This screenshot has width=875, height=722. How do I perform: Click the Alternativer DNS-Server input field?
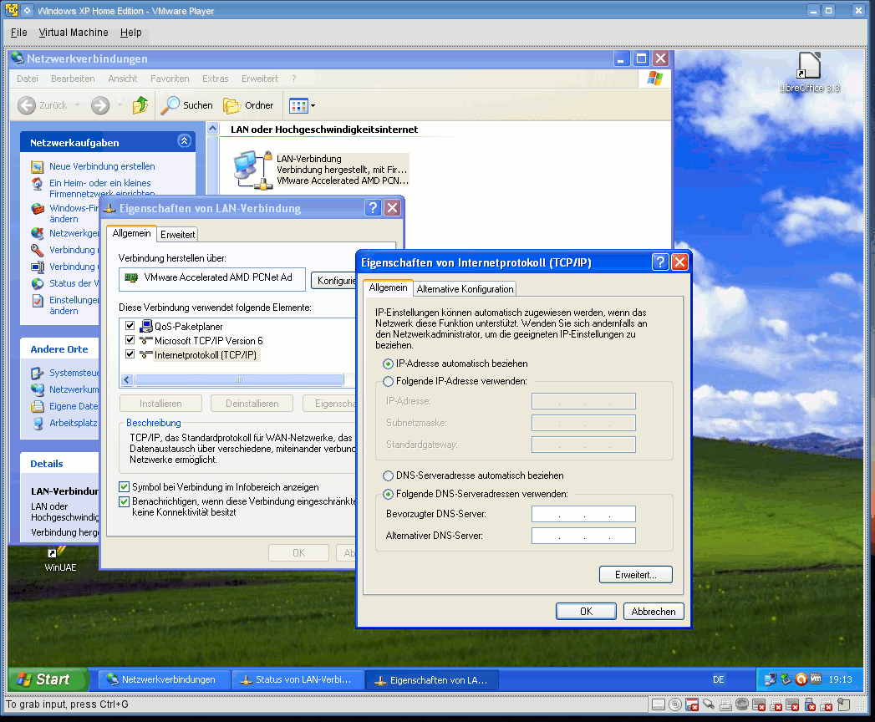(x=583, y=536)
